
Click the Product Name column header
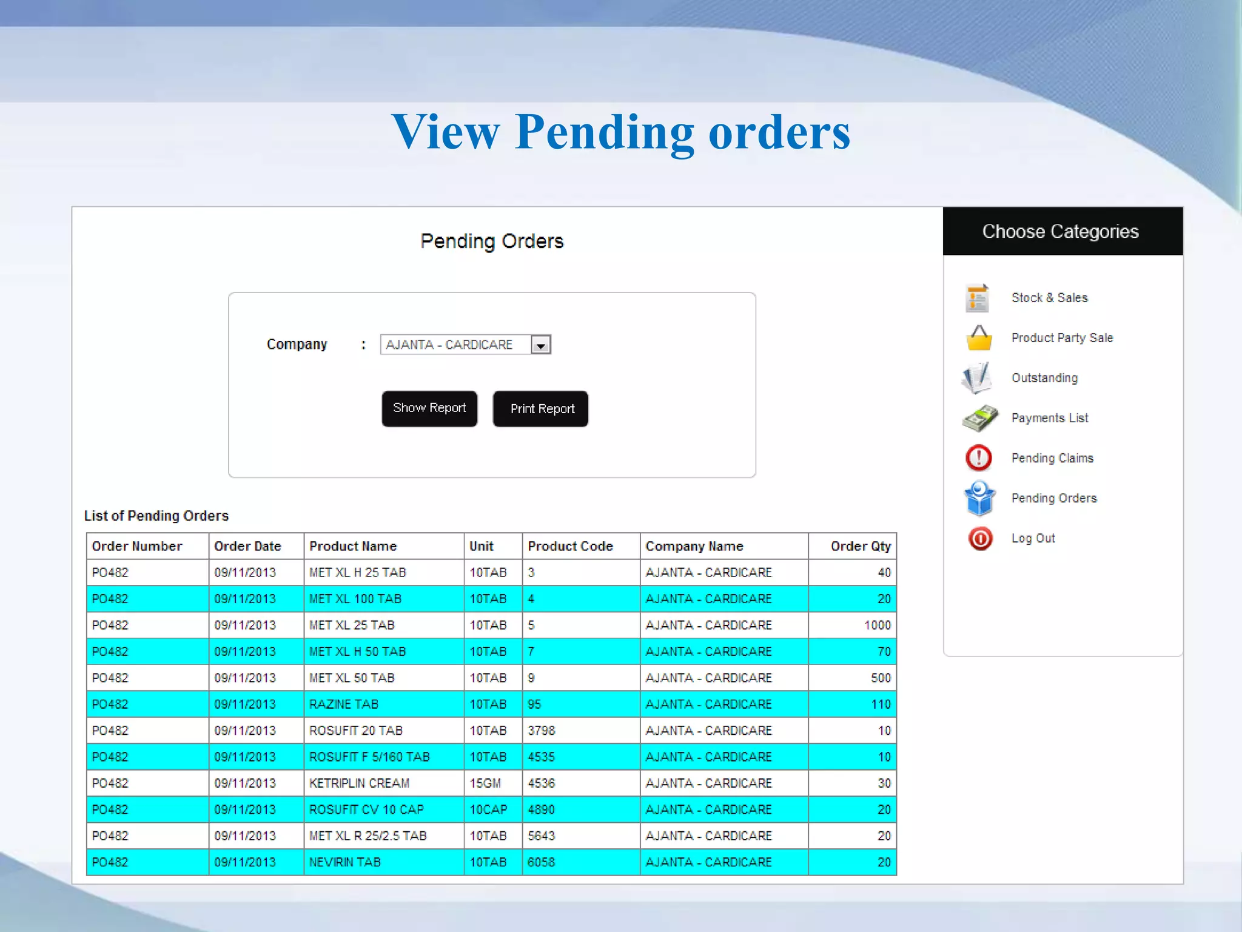click(x=384, y=546)
